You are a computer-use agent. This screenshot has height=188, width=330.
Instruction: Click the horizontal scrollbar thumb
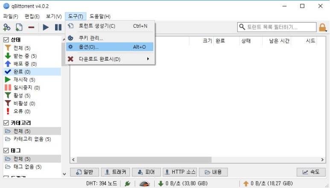[x=144, y=159]
